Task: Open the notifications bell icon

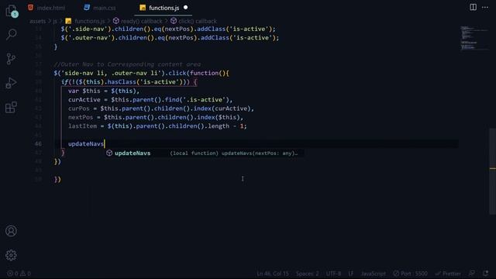Action: pyautogui.click(x=486, y=274)
